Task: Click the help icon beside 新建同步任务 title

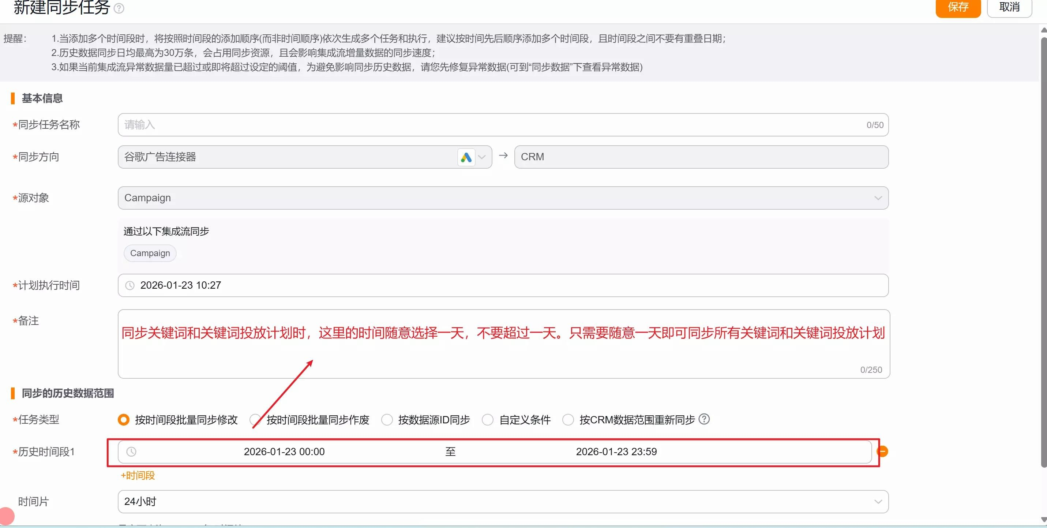Action: pos(119,8)
